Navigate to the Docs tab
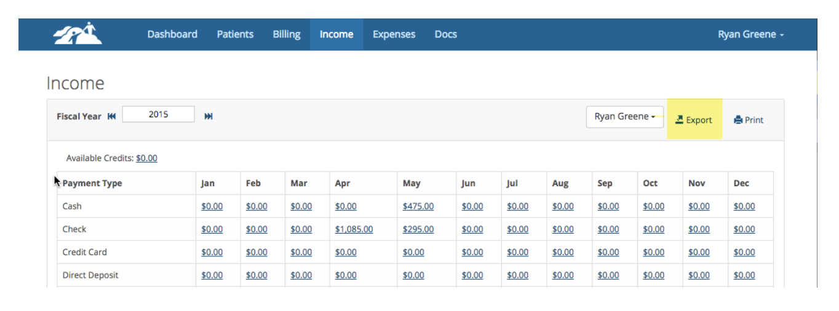This screenshot has width=839, height=311. [446, 34]
